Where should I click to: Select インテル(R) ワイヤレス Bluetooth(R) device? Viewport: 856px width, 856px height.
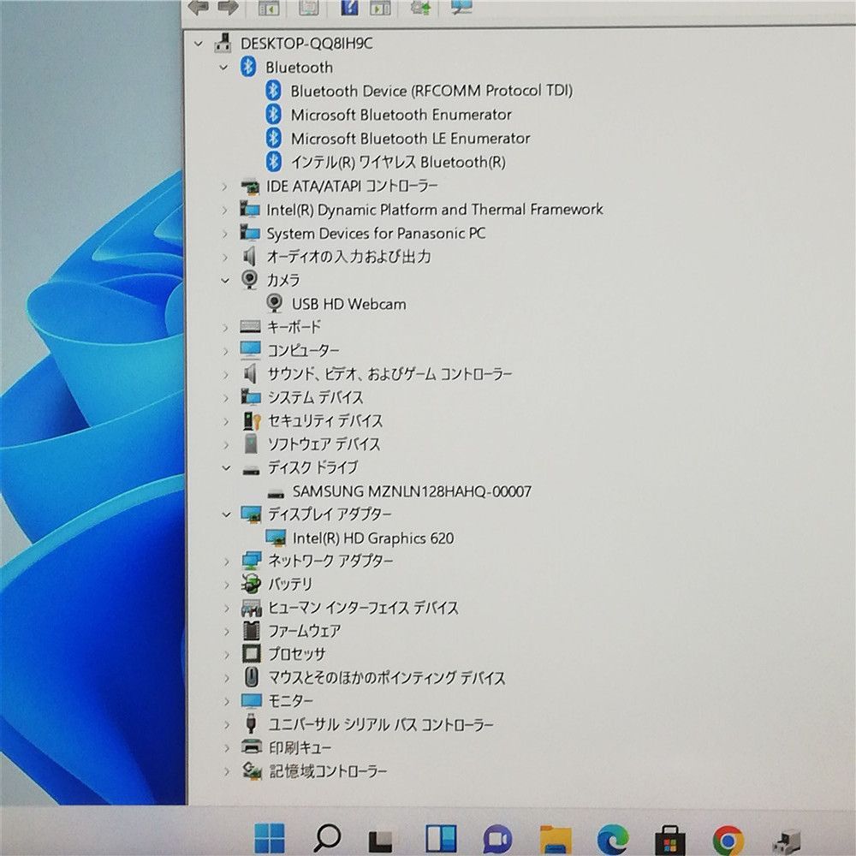tap(398, 162)
